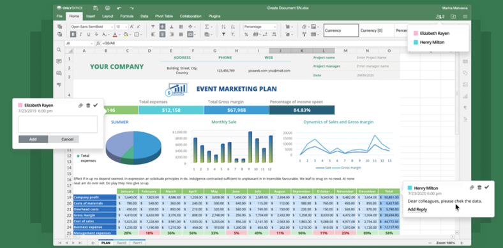Open the Search icon in left sidebar
The height and width of the screenshot is (248, 503).
(x=59, y=50)
